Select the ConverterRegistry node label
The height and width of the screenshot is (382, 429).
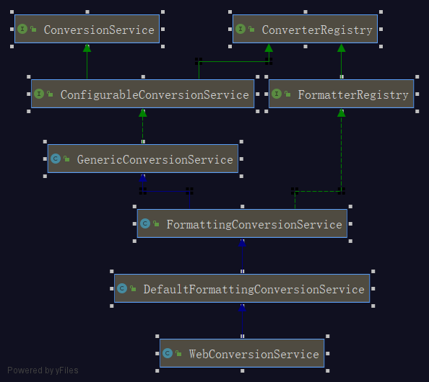pyautogui.click(x=317, y=30)
